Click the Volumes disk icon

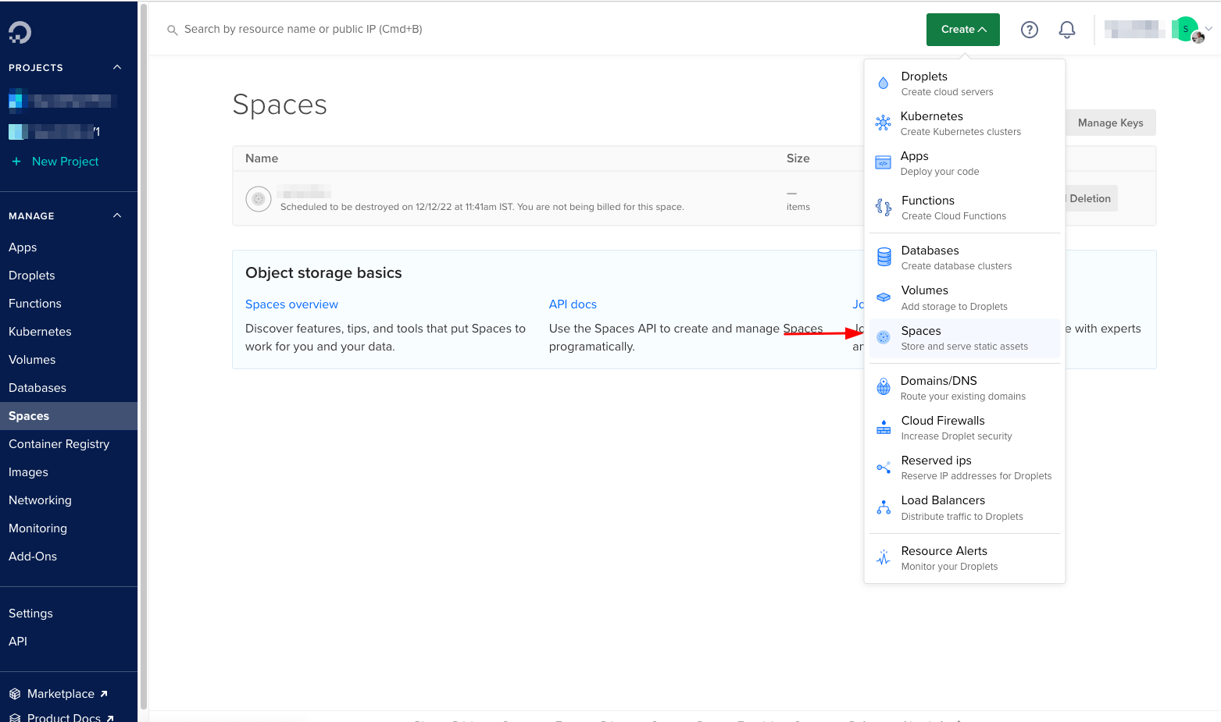click(884, 297)
